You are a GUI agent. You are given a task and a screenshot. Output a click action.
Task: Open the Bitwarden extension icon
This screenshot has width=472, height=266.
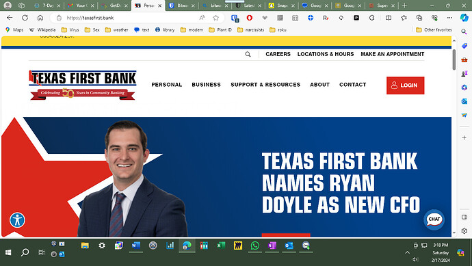coord(235,18)
